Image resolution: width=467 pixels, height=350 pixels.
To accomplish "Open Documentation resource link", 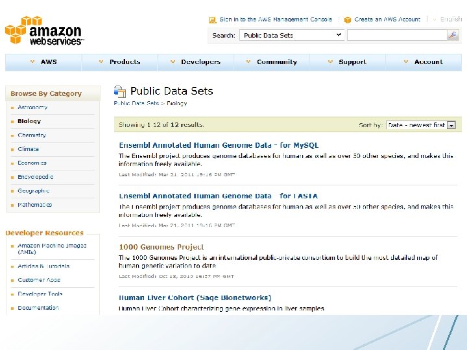I will click(x=38, y=308).
